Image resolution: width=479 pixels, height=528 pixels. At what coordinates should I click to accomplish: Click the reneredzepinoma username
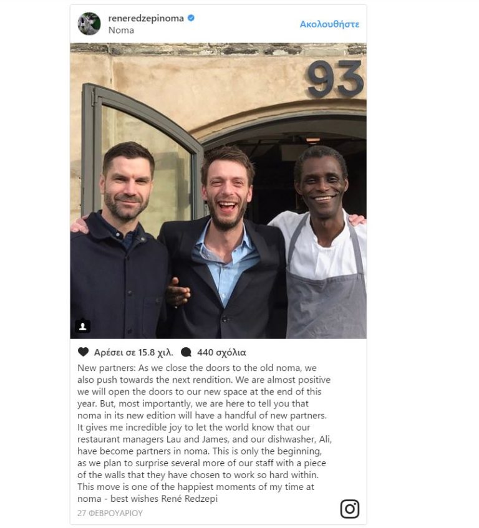(146, 18)
